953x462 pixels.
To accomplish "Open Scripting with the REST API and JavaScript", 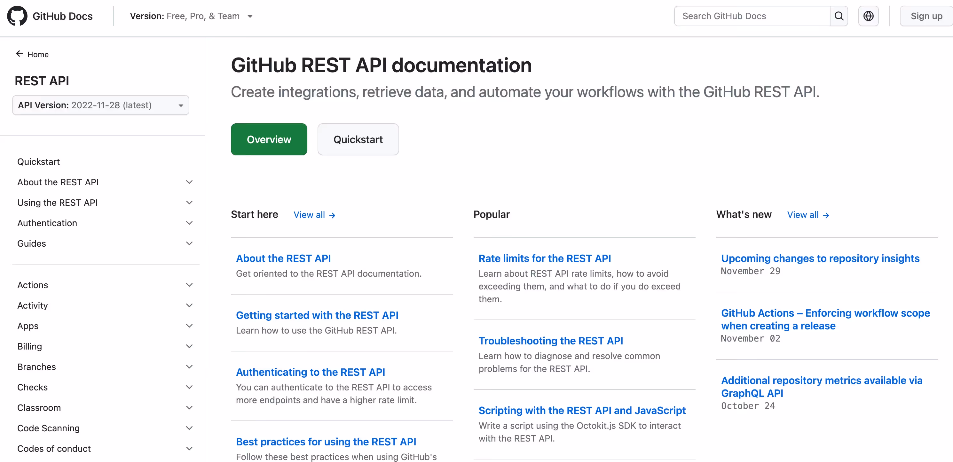I will [582, 410].
